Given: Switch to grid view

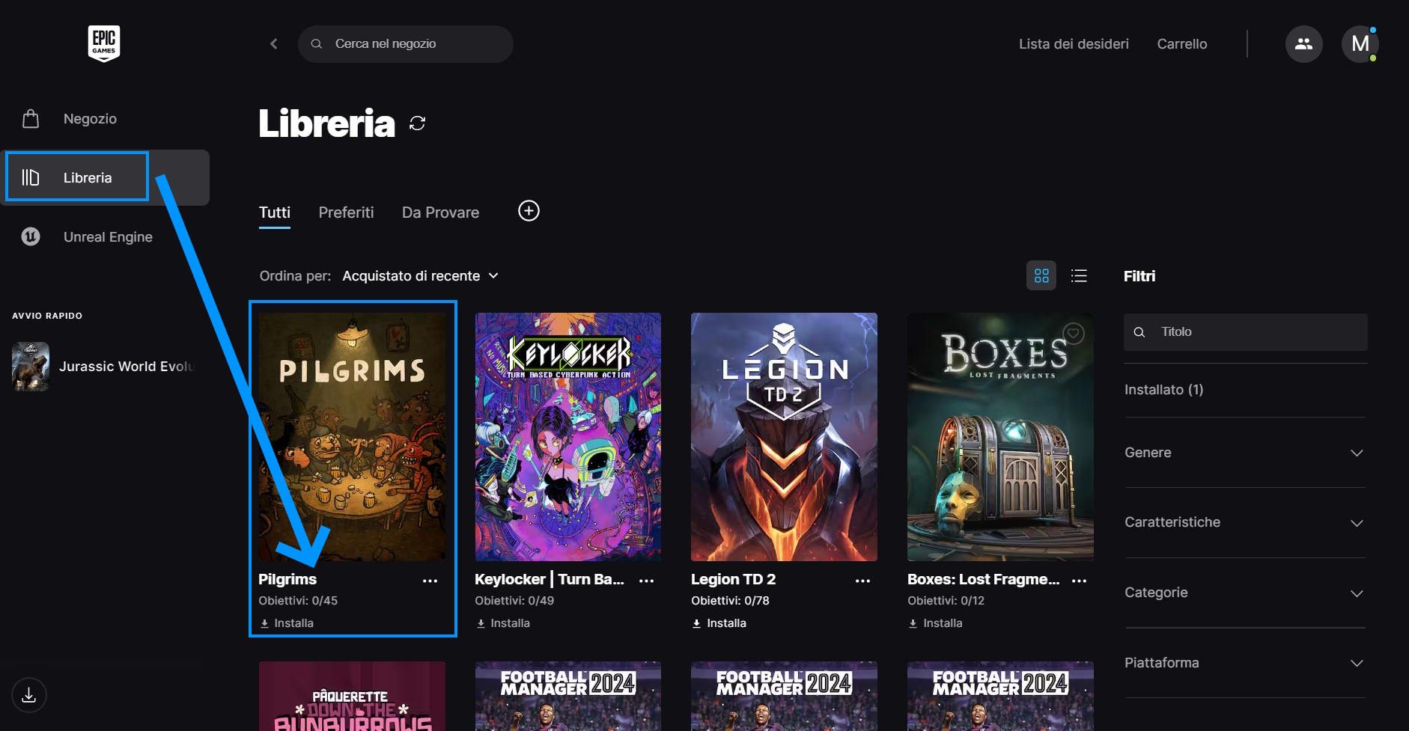Looking at the screenshot, I should 1041,275.
